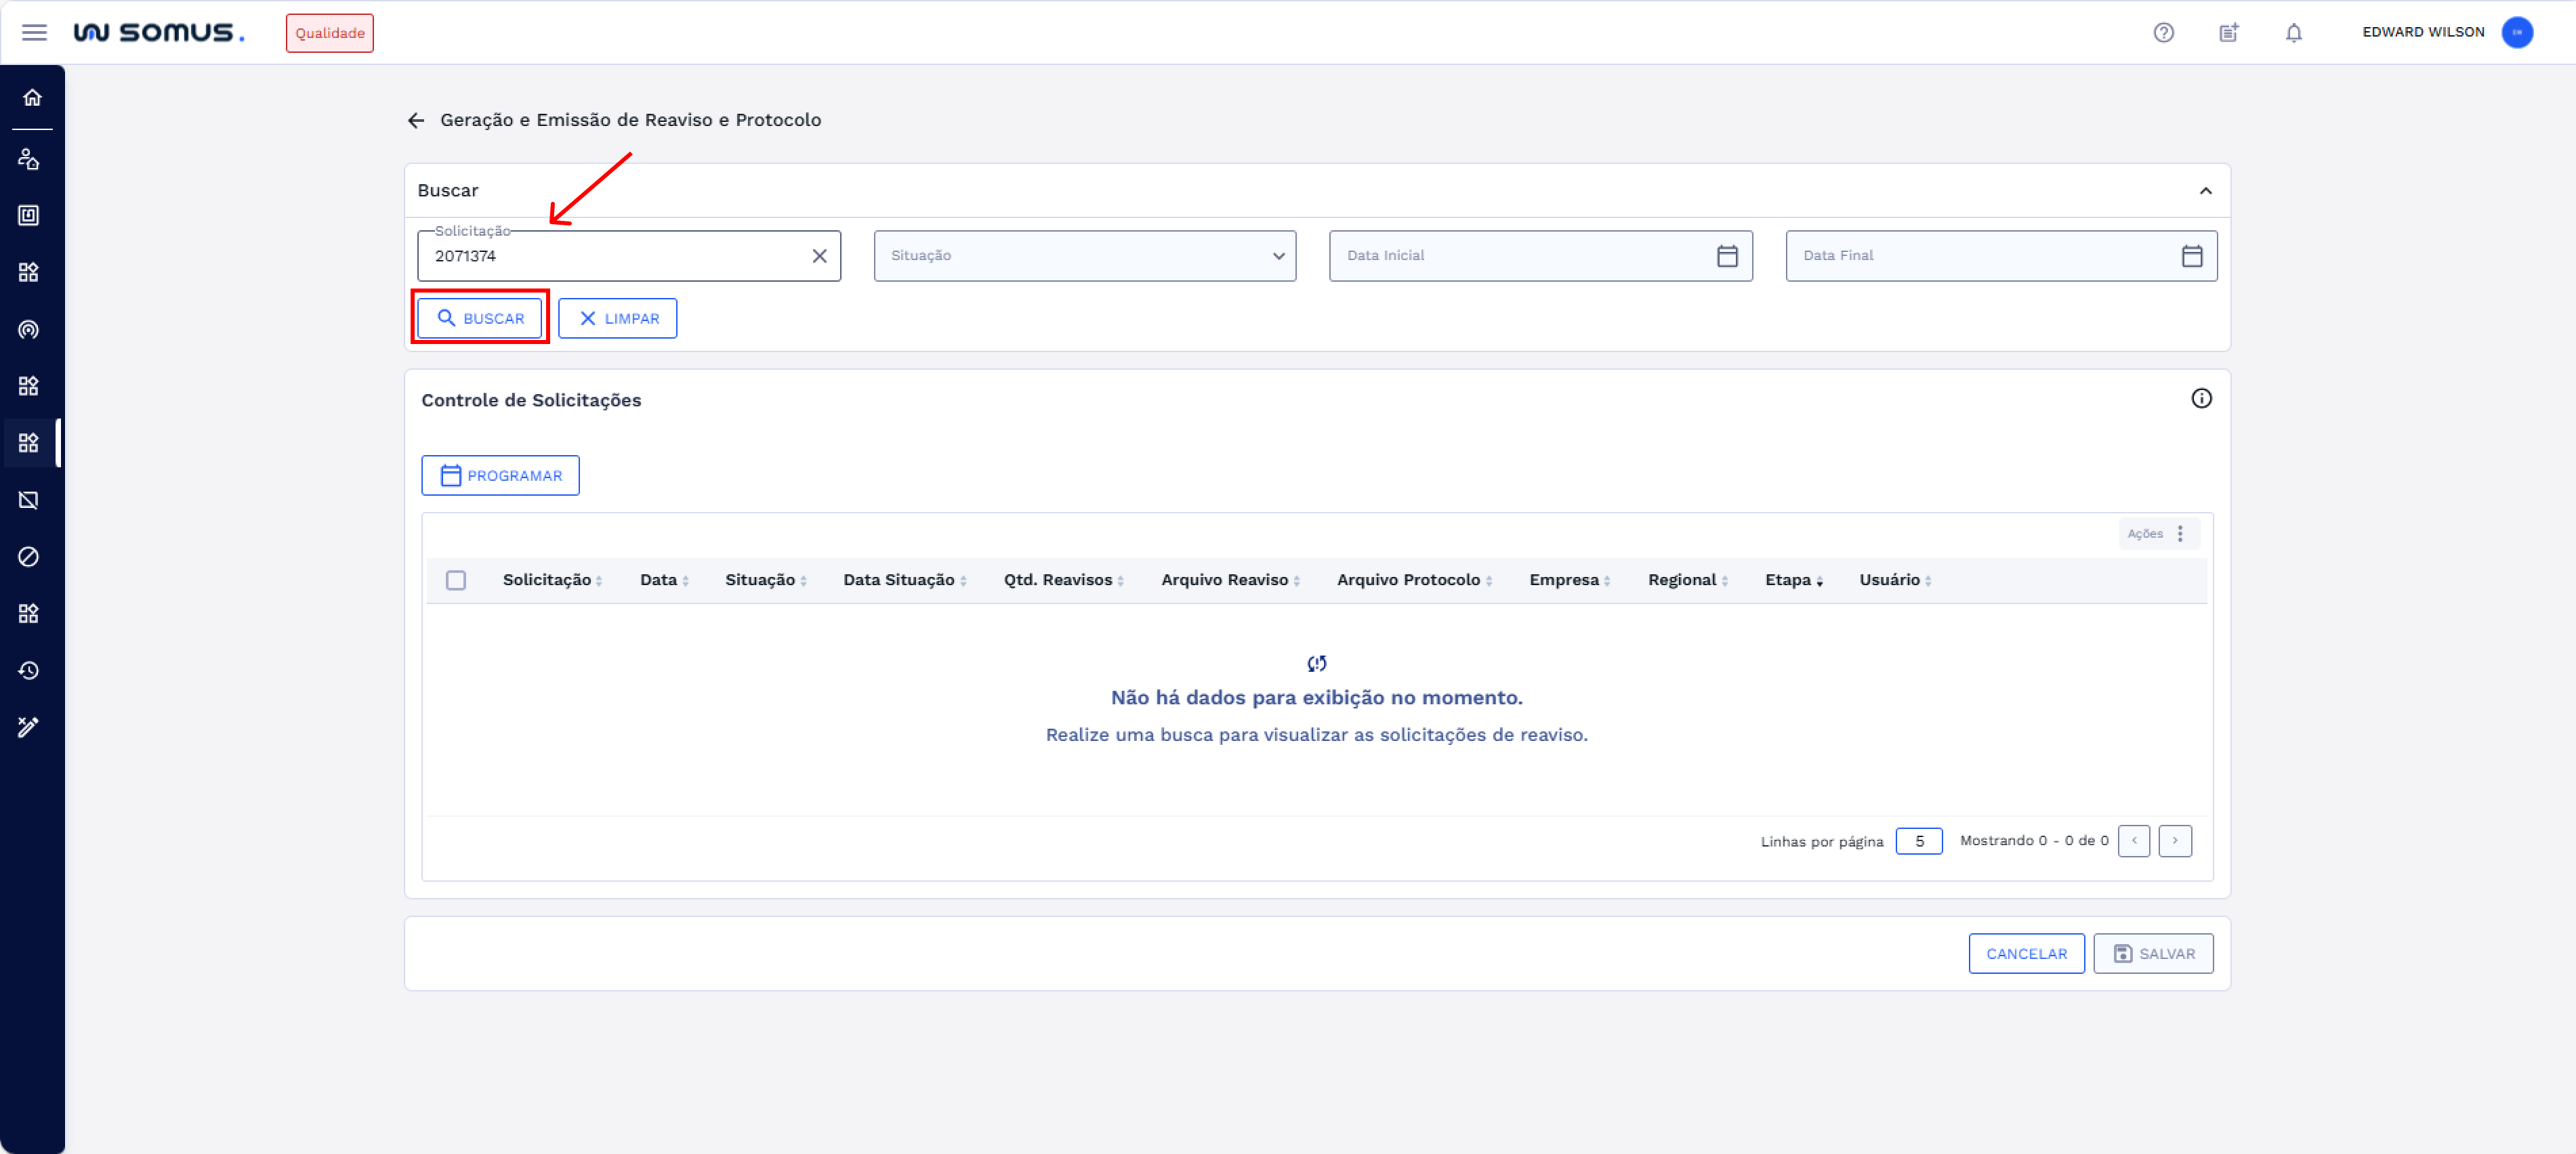This screenshot has width=2576, height=1154.
Task: Click the notifications bell icon
Action: tap(2293, 33)
